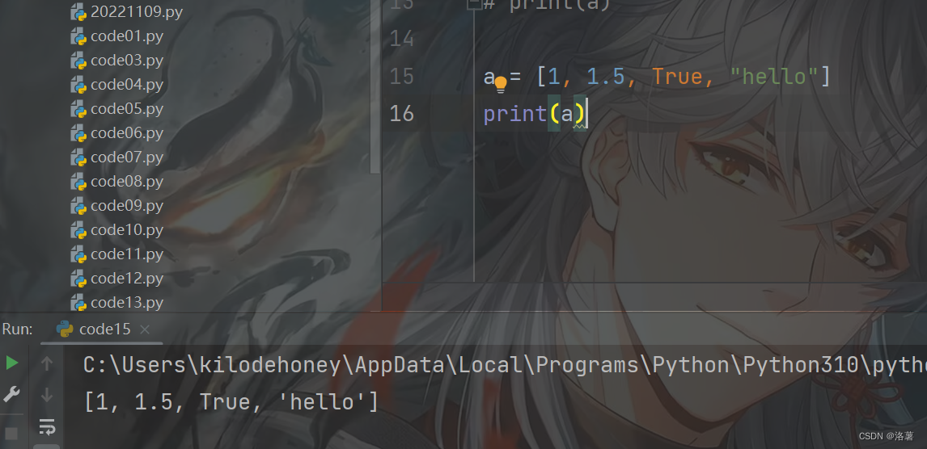Close the code15 run tab
This screenshot has width=927, height=449.
click(145, 329)
